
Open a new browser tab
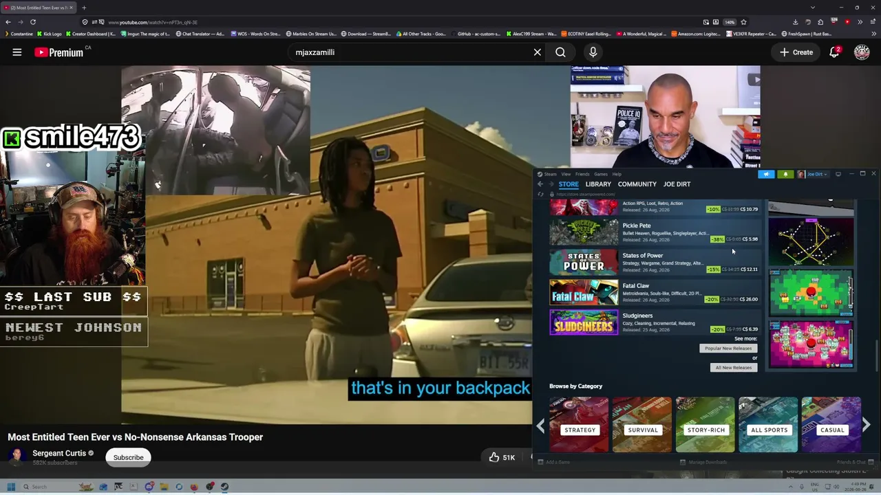84,8
